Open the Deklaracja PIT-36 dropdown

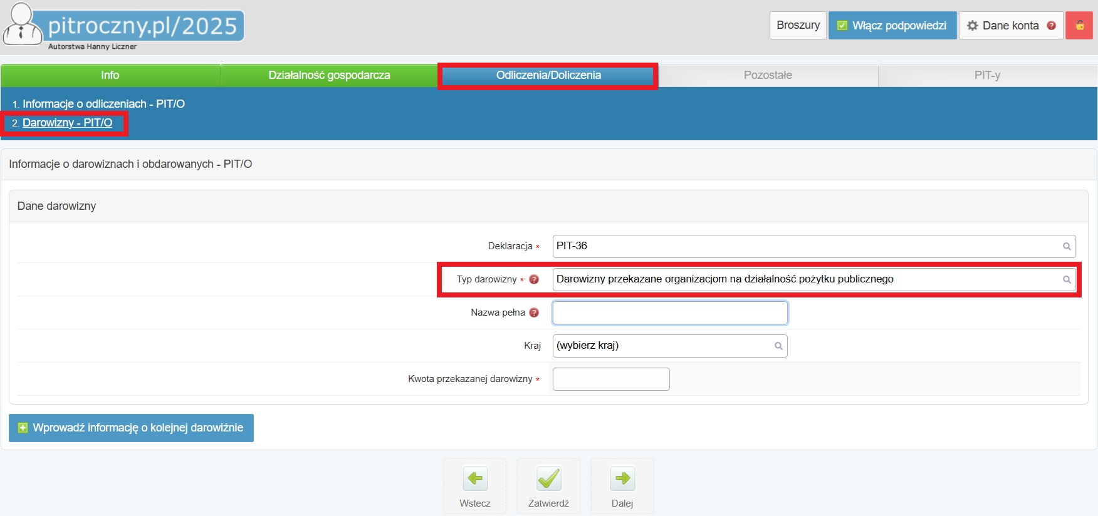coord(813,246)
